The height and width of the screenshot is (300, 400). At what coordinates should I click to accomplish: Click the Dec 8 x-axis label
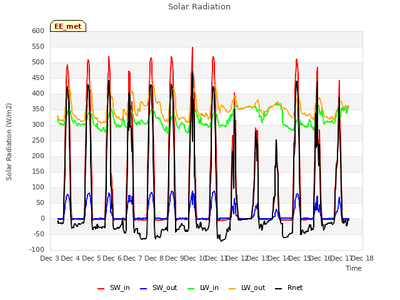point(154,258)
